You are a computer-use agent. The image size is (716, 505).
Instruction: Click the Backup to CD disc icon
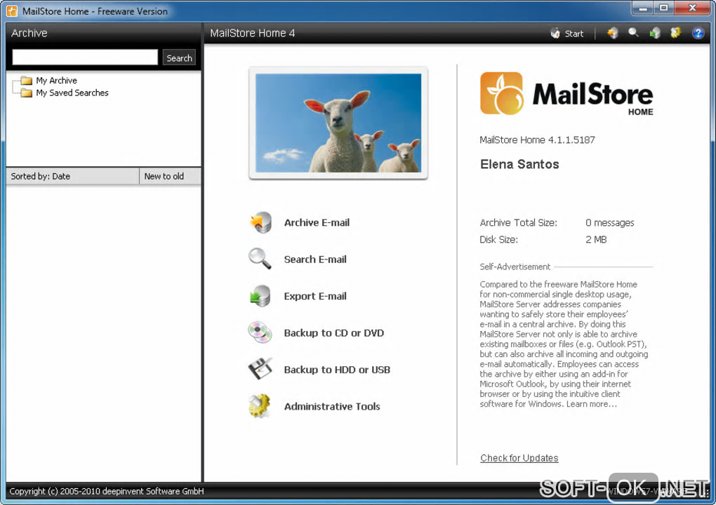coord(260,332)
